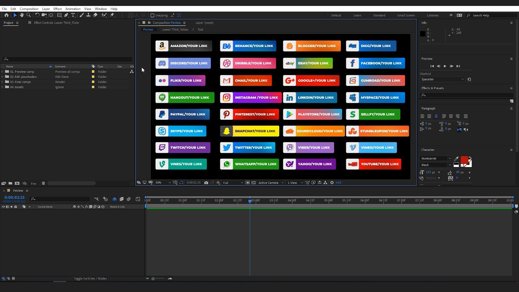Select the Zoom magnifier tool

29,15
